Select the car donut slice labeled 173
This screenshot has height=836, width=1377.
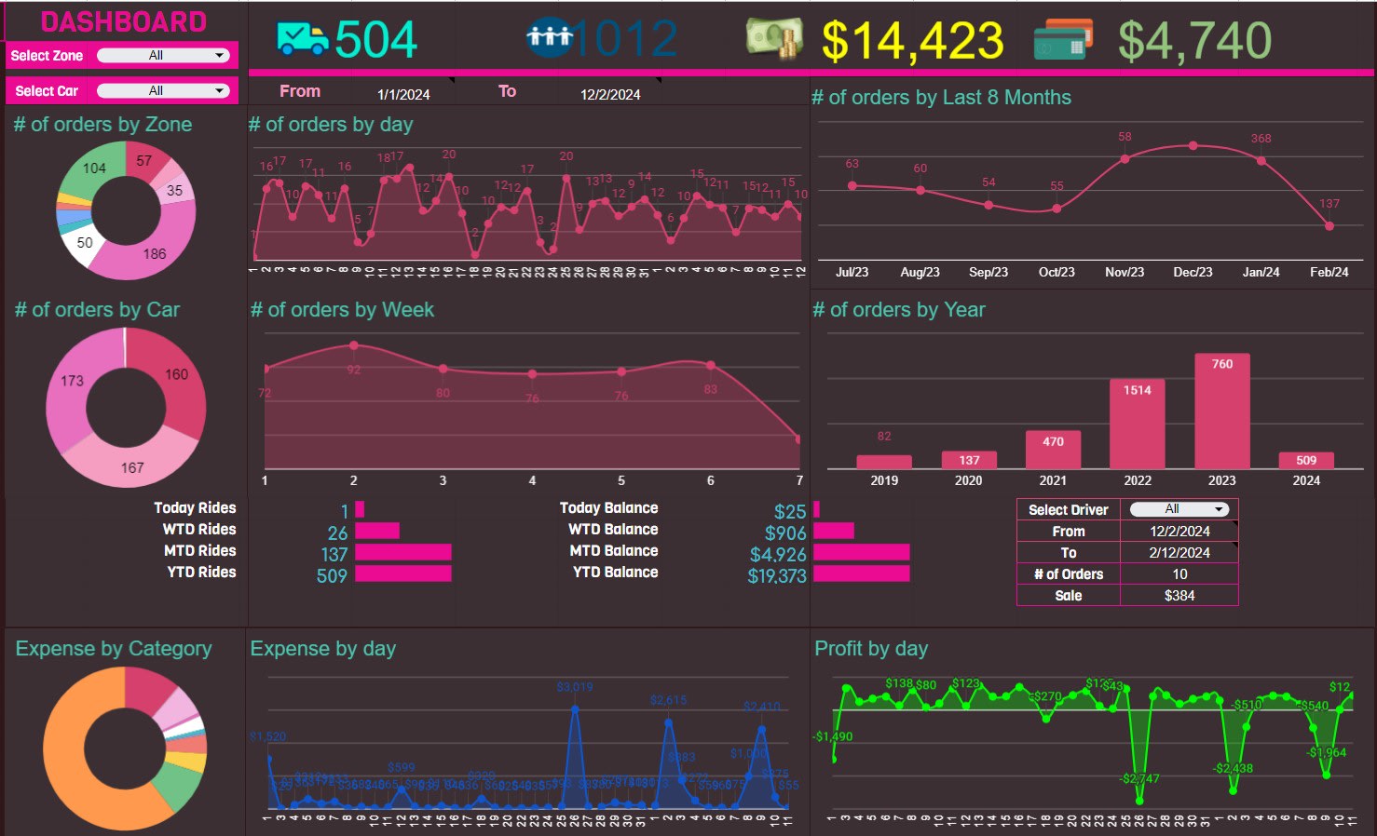pyautogui.click(x=71, y=380)
